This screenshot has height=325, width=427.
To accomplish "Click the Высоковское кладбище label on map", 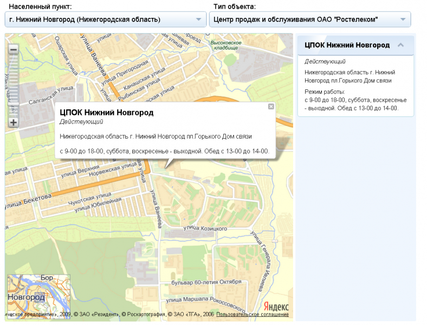I will pyautogui.click(x=226, y=45).
